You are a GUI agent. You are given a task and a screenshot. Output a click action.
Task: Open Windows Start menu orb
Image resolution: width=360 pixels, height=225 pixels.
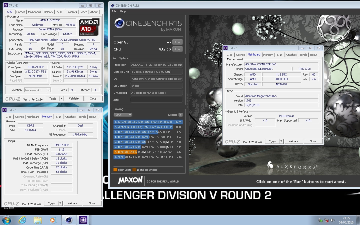point(7,220)
